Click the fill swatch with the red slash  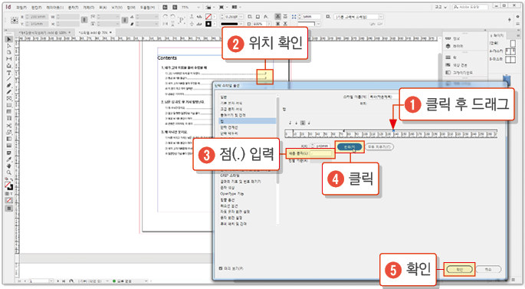(x=208, y=16)
